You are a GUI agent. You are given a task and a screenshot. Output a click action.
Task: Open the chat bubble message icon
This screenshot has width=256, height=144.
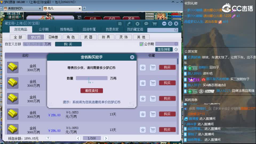point(146,24)
